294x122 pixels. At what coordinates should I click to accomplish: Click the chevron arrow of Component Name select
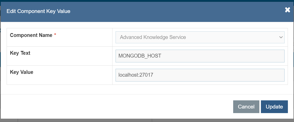[281, 37]
